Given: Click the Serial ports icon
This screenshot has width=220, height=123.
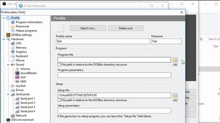Looking at the screenshot, I should pyautogui.click(x=13, y=94).
